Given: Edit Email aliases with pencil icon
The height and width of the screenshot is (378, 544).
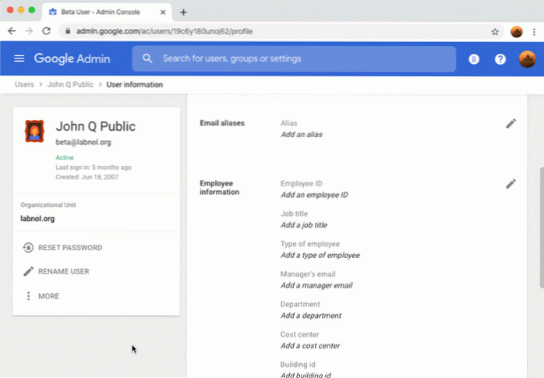Looking at the screenshot, I should coord(510,123).
